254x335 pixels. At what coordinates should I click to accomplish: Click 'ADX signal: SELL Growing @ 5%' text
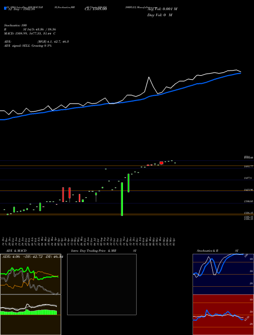pos(28,46)
